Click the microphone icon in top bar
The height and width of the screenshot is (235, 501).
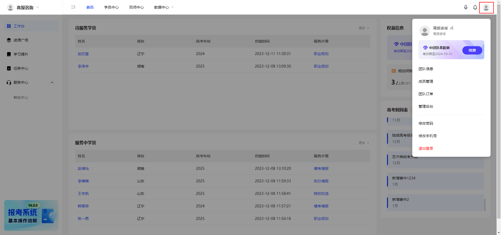[x=466, y=7]
